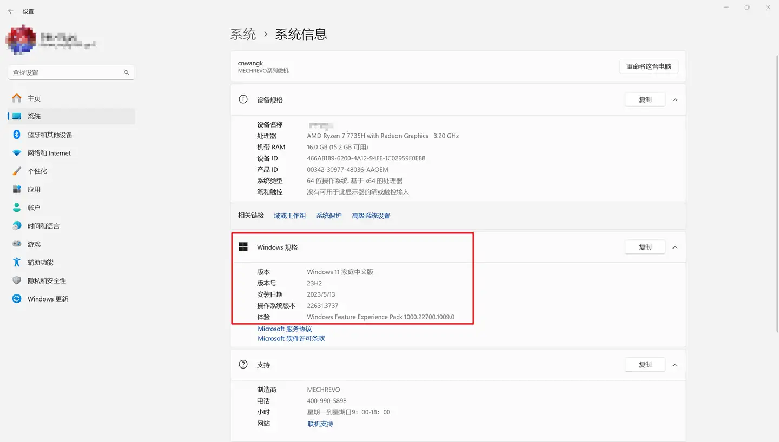Click the 版本 value Windows 11 家庭中文版
Image resolution: width=779 pixels, height=442 pixels.
[x=340, y=272]
